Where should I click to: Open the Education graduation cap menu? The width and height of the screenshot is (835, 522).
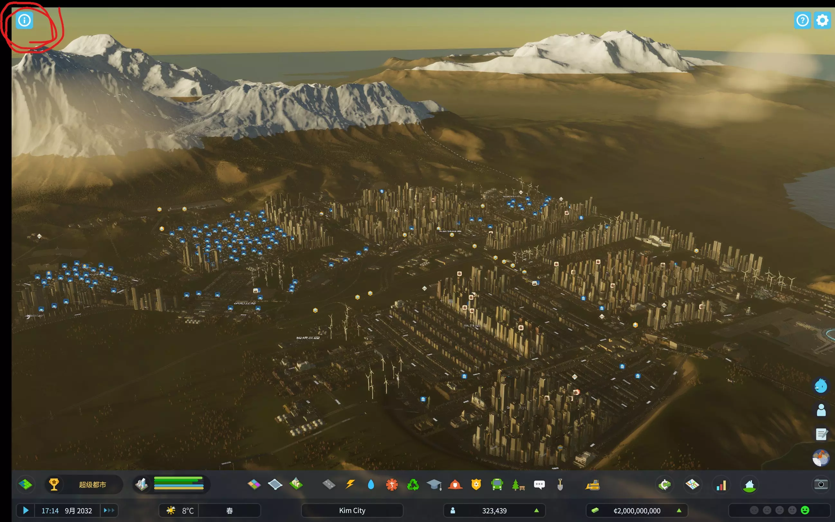[x=434, y=484]
